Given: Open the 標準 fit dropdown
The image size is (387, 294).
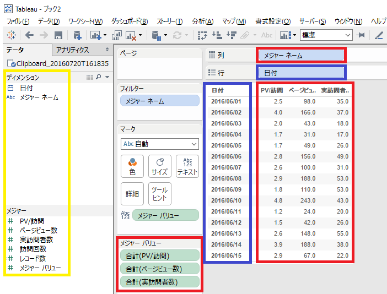Looking at the screenshot, I should [326, 35].
